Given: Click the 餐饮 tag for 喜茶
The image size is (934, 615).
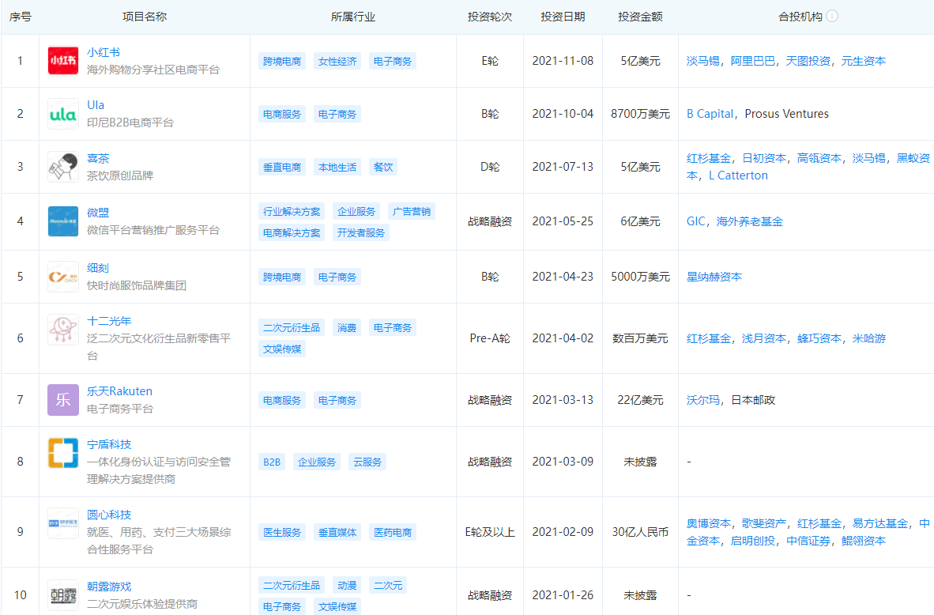Looking at the screenshot, I should 383,167.
